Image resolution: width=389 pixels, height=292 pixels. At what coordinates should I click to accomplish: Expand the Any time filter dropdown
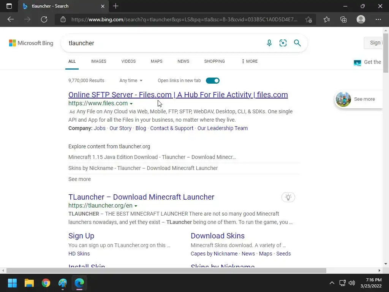tap(131, 81)
